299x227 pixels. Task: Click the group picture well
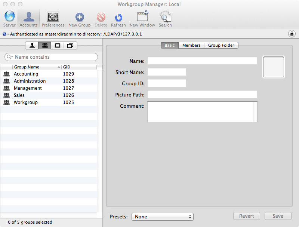coord(274,67)
